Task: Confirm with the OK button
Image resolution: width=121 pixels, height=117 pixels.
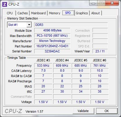Action: (x=107, y=111)
